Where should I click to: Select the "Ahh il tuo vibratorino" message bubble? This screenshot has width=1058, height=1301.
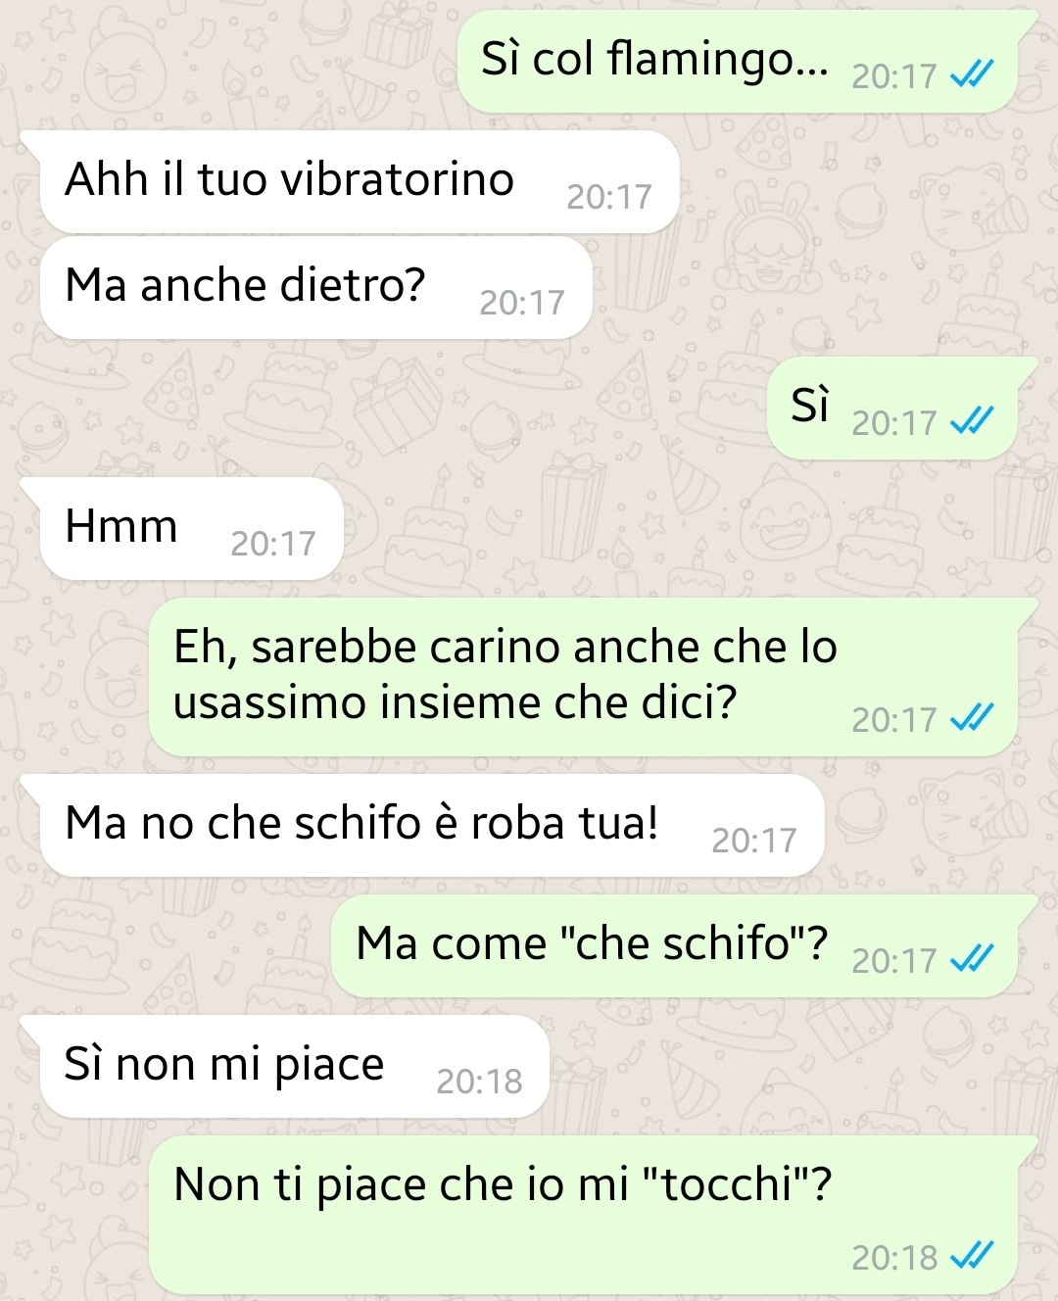pyautogui.click(x=360, y=182)
